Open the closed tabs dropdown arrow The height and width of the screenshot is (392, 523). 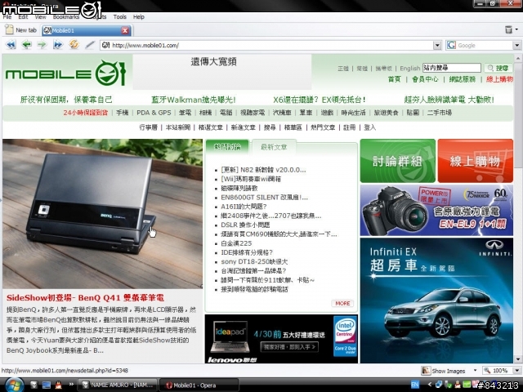pos(516,29)
